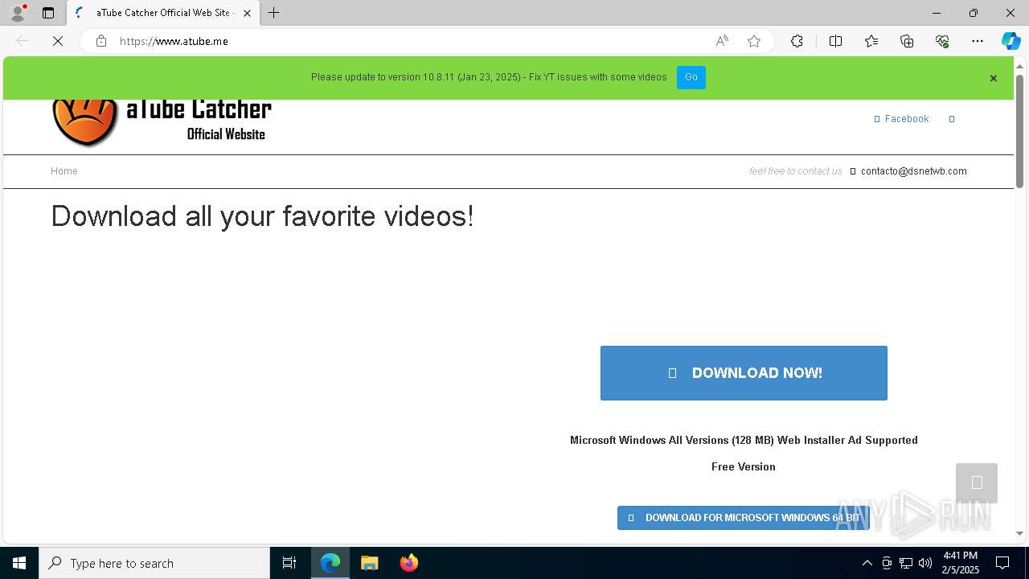Open the browser profile icon
Viewport: 1029px width, 579px height.
point(18,13)
